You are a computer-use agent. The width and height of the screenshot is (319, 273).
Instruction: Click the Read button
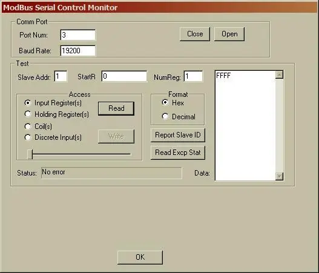point(116,108)
